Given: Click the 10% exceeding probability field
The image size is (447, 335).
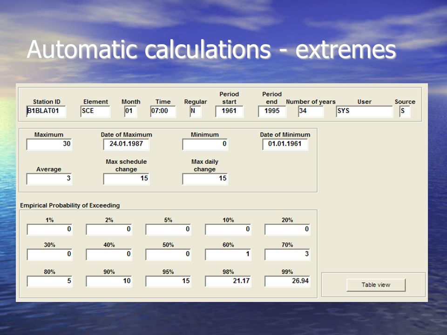Looking at the screenshot, I should [x=228, y=229].
